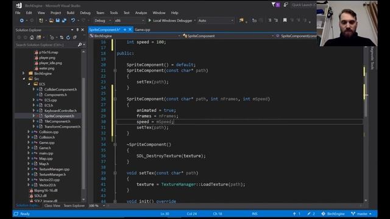Click the feedback icon beside Quick Launch
This screenshot has height=219, width=390.
(286, 5)
